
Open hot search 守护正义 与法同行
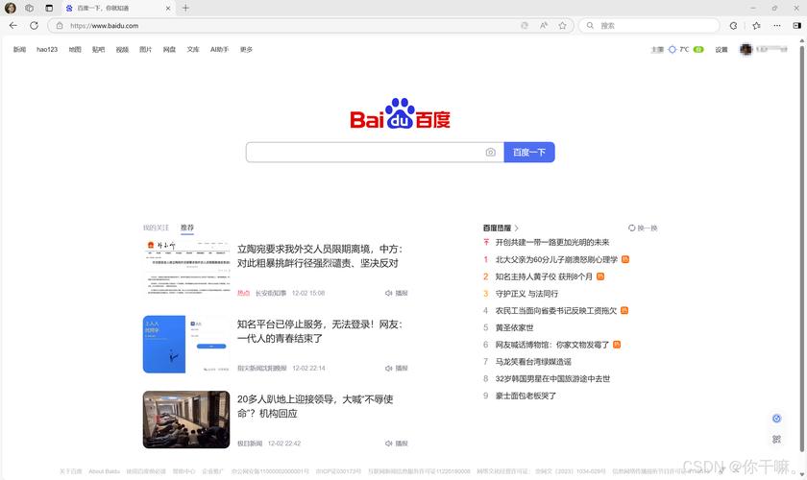pyautogui.click(x=526, y=294)
